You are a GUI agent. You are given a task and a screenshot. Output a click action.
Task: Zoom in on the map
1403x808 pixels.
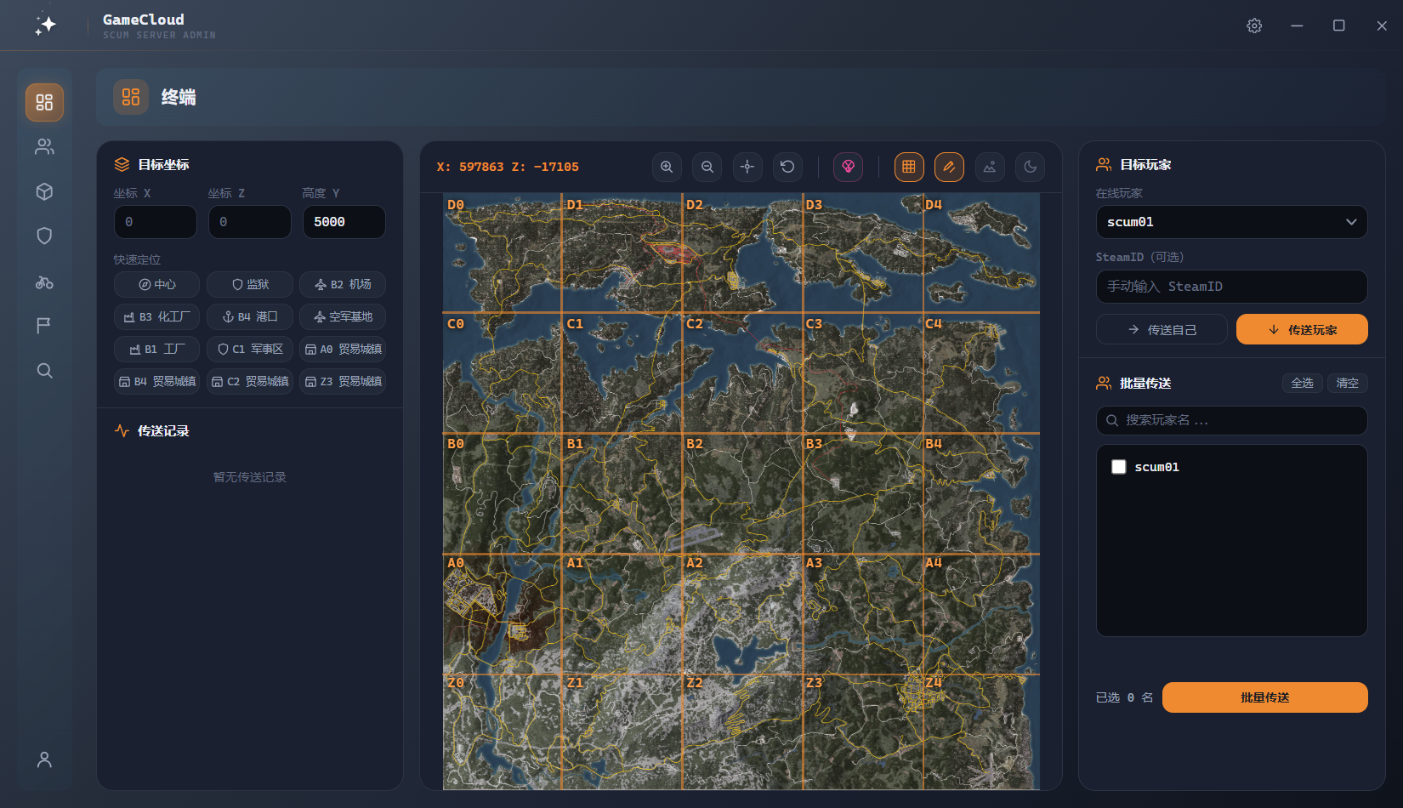point(667,167)
